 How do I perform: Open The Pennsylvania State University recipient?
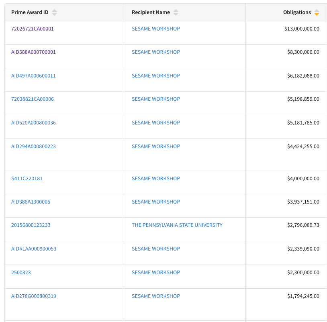click(177, 225)
